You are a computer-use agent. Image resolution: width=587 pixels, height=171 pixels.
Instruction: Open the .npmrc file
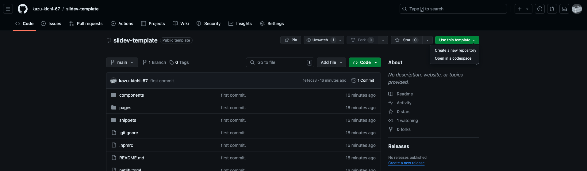(126, 145)
